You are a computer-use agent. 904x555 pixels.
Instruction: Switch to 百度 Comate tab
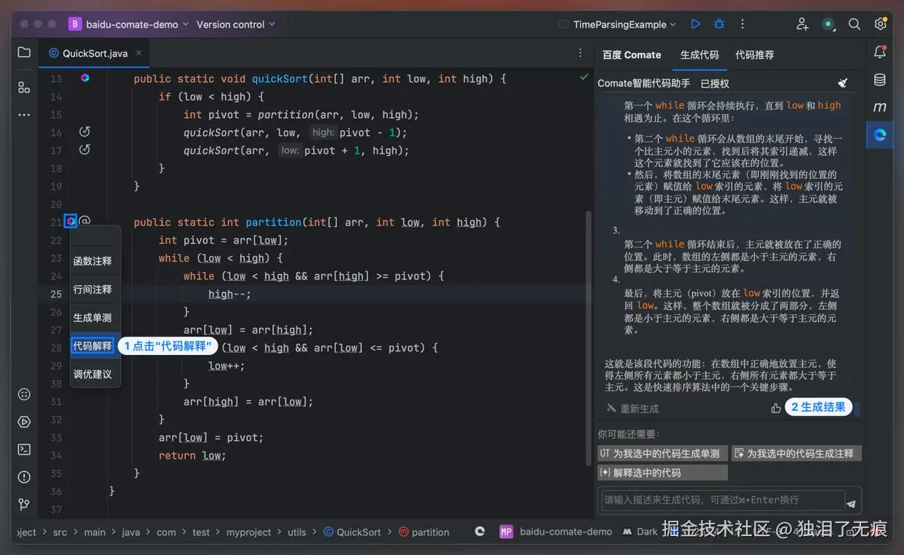(632, 55)
